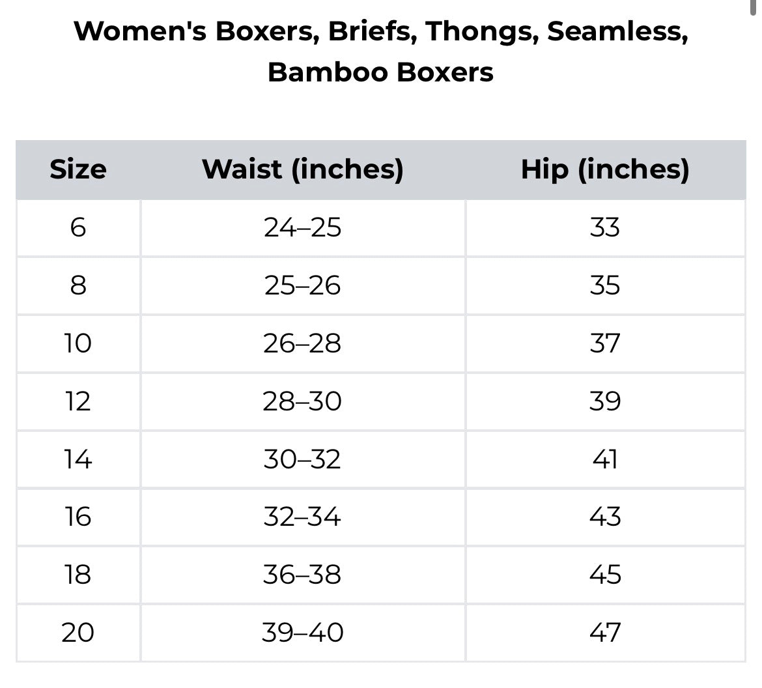This screenshot has width=762, height=688.
Task: Click the Size column header
Action: 78,169
